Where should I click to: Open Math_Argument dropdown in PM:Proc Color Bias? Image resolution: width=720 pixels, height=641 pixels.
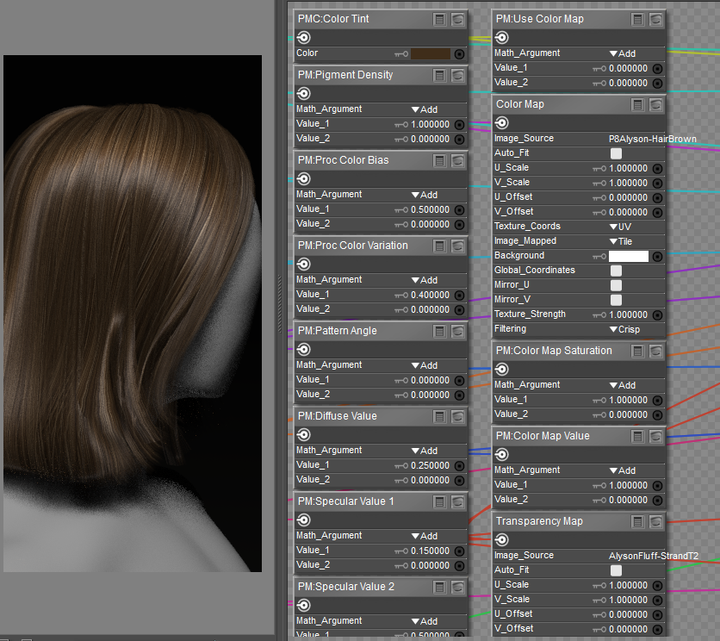[x=425, y=195]
